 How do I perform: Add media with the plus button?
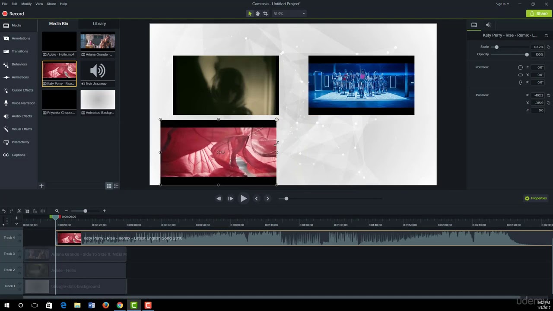point(41,186)
